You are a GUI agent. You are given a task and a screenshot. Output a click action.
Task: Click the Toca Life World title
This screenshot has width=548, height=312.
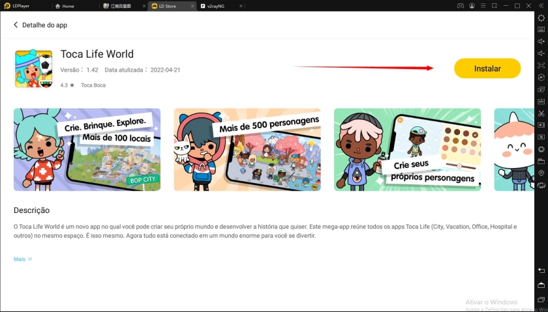97,54
